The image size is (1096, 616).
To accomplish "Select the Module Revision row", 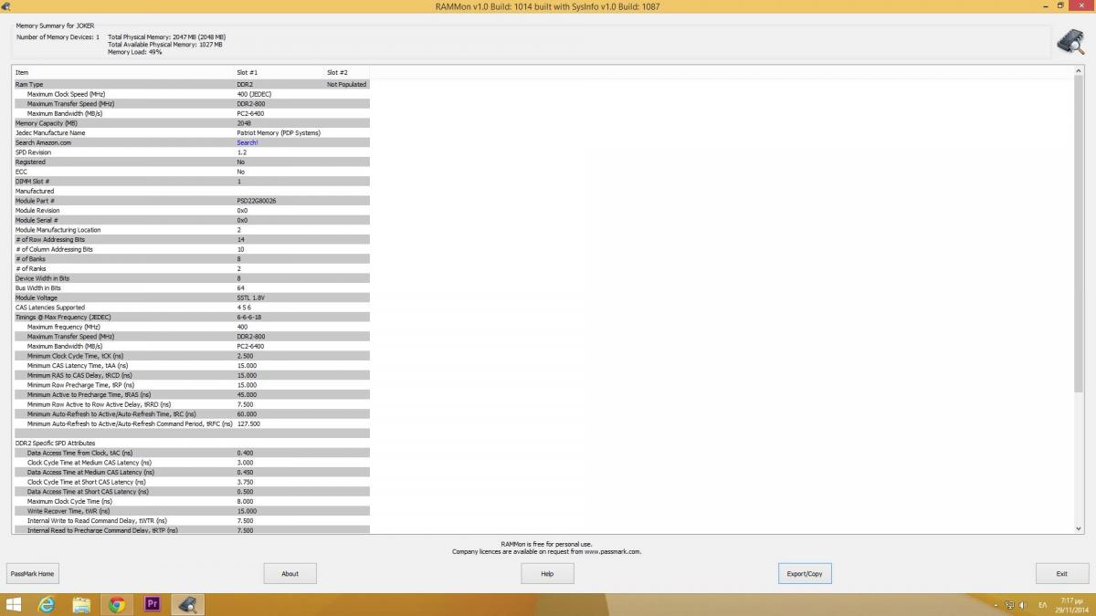I will tap(191, 210).
